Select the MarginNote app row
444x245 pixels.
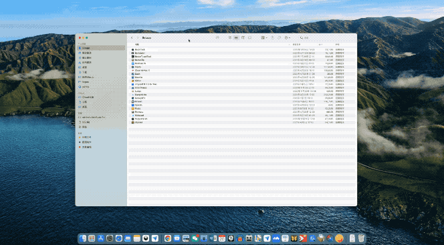[x=241, y=95]
